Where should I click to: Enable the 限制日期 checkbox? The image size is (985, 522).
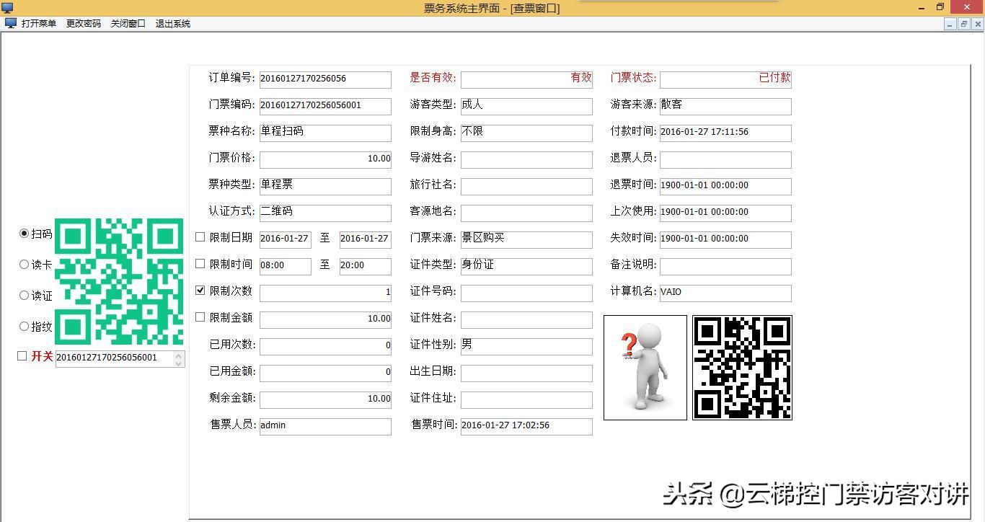(200, 237)
